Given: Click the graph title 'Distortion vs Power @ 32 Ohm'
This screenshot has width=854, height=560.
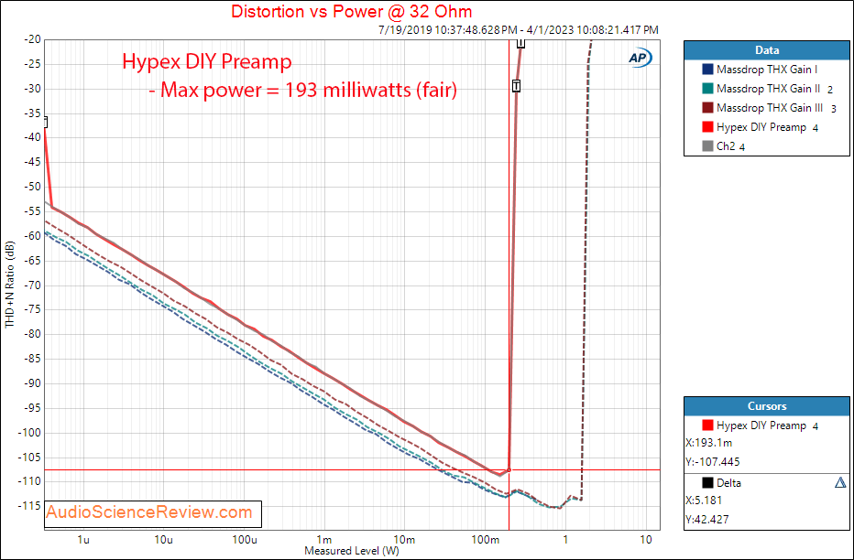Looking at the screenshot, I should click(351, 11).
